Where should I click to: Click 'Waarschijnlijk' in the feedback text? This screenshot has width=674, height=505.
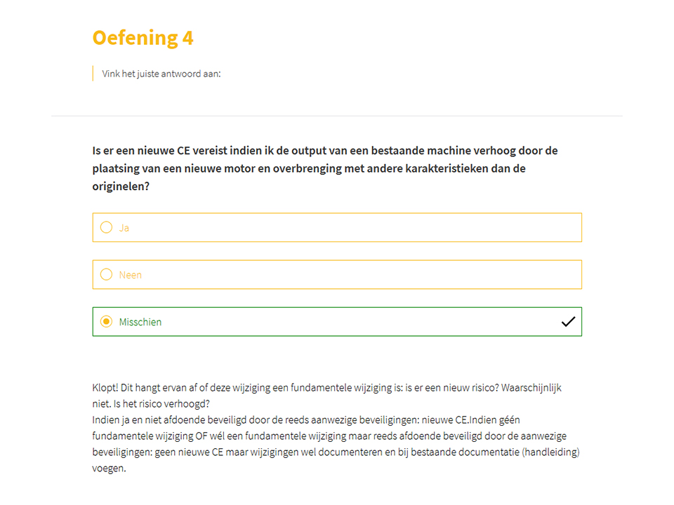531,388
